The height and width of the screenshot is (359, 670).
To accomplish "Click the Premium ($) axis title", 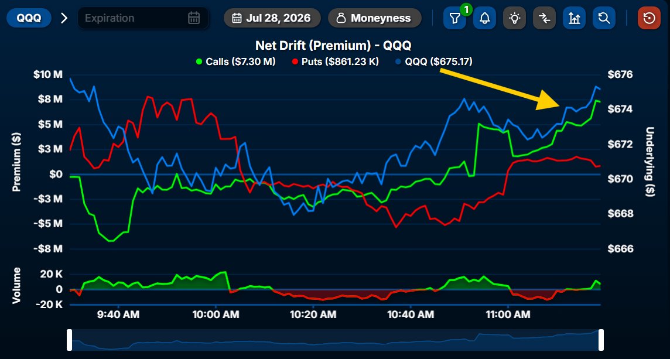I will click(16, 162).
